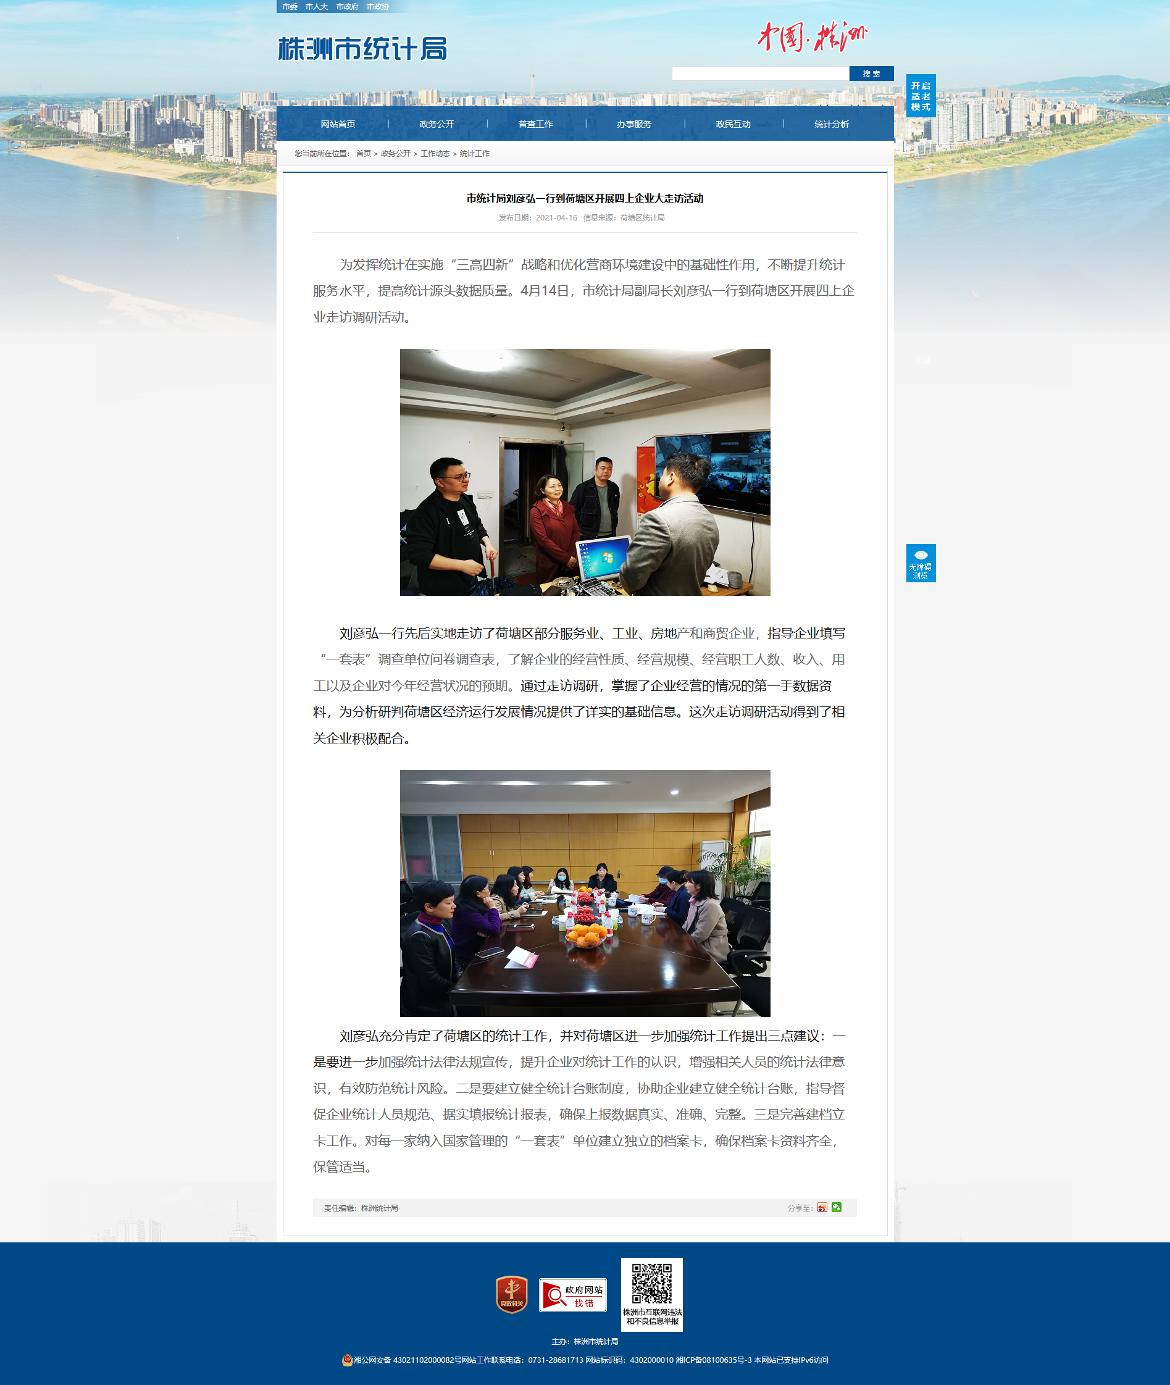Click the 中国·株洲 red calligraphy logo

(812, 36)
